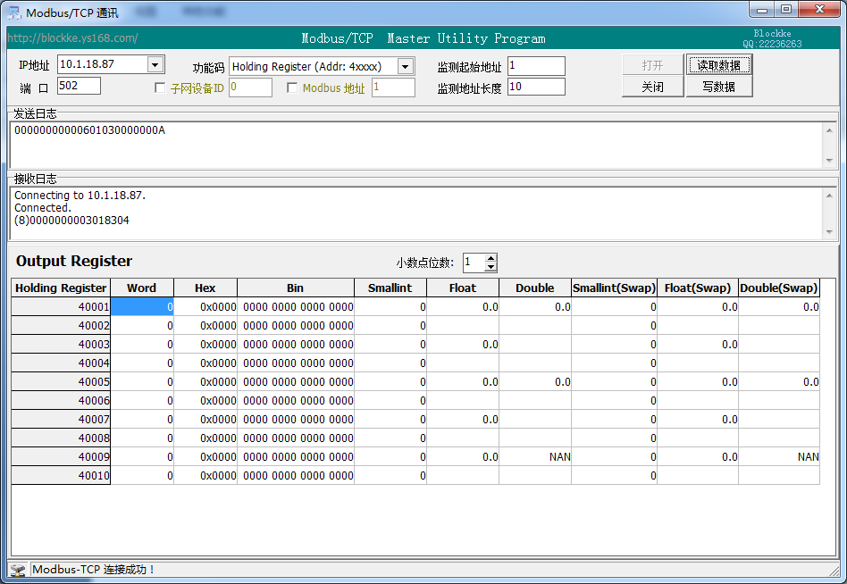Viewport: 847px width, 584px height.
Task: Click the sent log hex string 000000000006010300000000A
Action: 89,130
